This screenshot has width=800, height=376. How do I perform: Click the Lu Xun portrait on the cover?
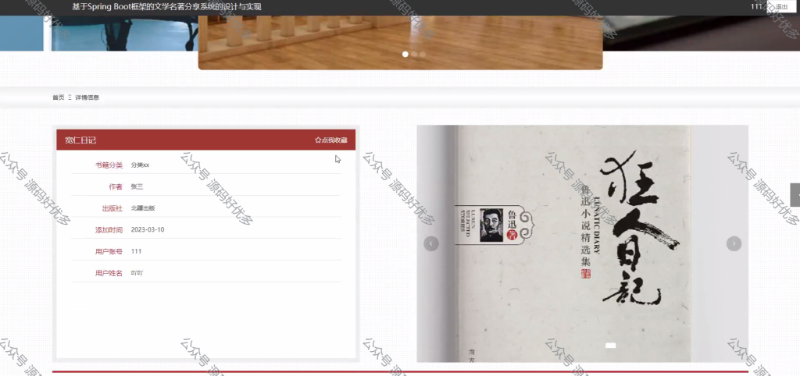pos(491,225)
